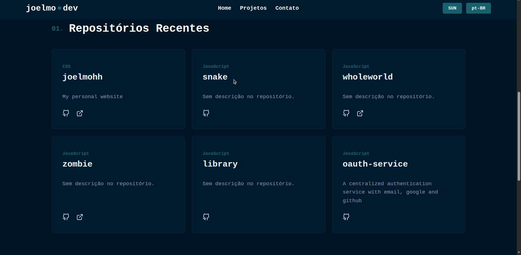Open GitHub icon on snake card
The width and height of the screenshot is (521, 255).
[x=206, y=113]
